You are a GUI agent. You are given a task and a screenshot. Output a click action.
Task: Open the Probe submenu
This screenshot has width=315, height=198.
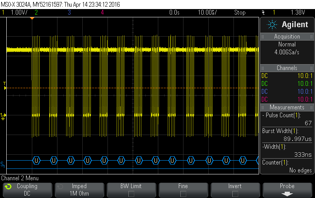click(x=287, y=189)
